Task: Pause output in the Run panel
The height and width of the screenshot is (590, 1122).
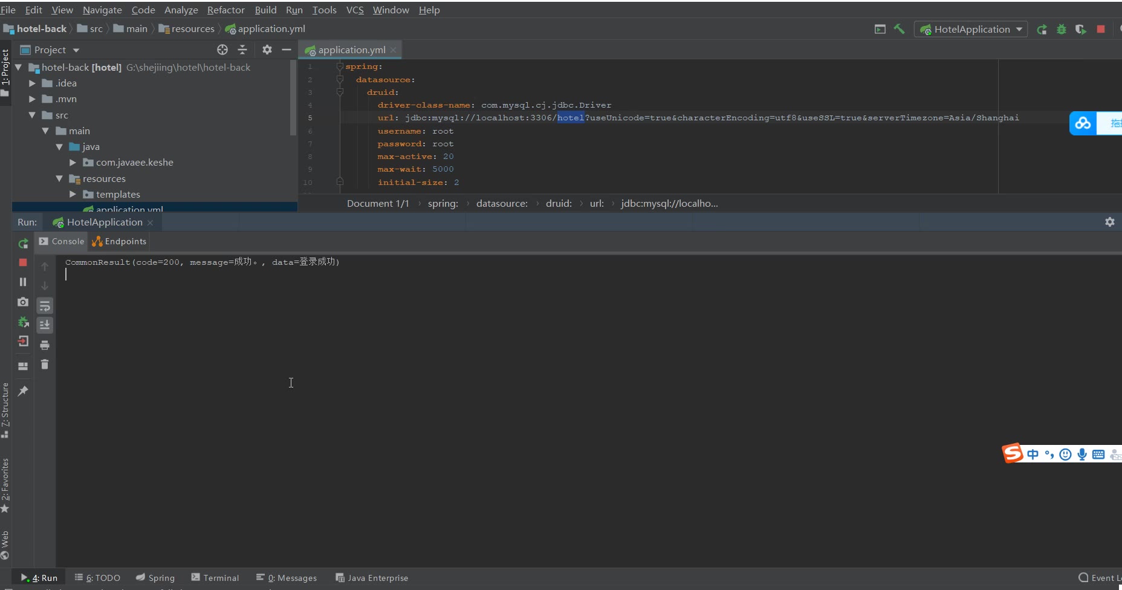Action: click(x=23, y=282)
